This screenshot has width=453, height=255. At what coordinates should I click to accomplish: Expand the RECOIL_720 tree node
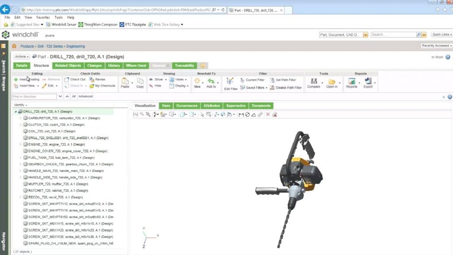(20, 197)
